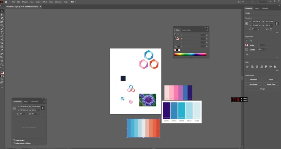This screenshot has height=149, width=281.
Task: Click the Arrange button
Action: click(262, 89)
